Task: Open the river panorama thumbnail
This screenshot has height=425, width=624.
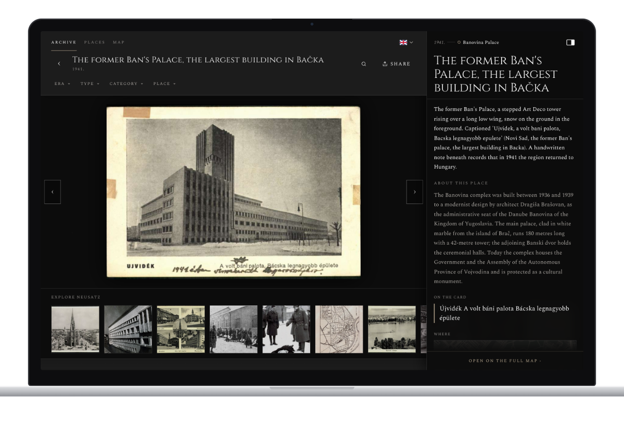Action: (392, 329)
